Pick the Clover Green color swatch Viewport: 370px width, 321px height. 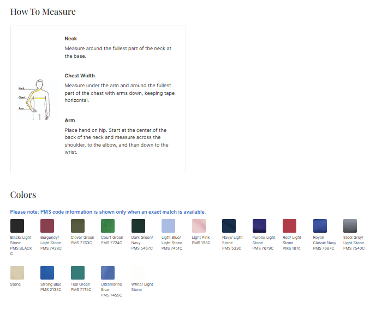pyautogui.click(x=78, y=226)
